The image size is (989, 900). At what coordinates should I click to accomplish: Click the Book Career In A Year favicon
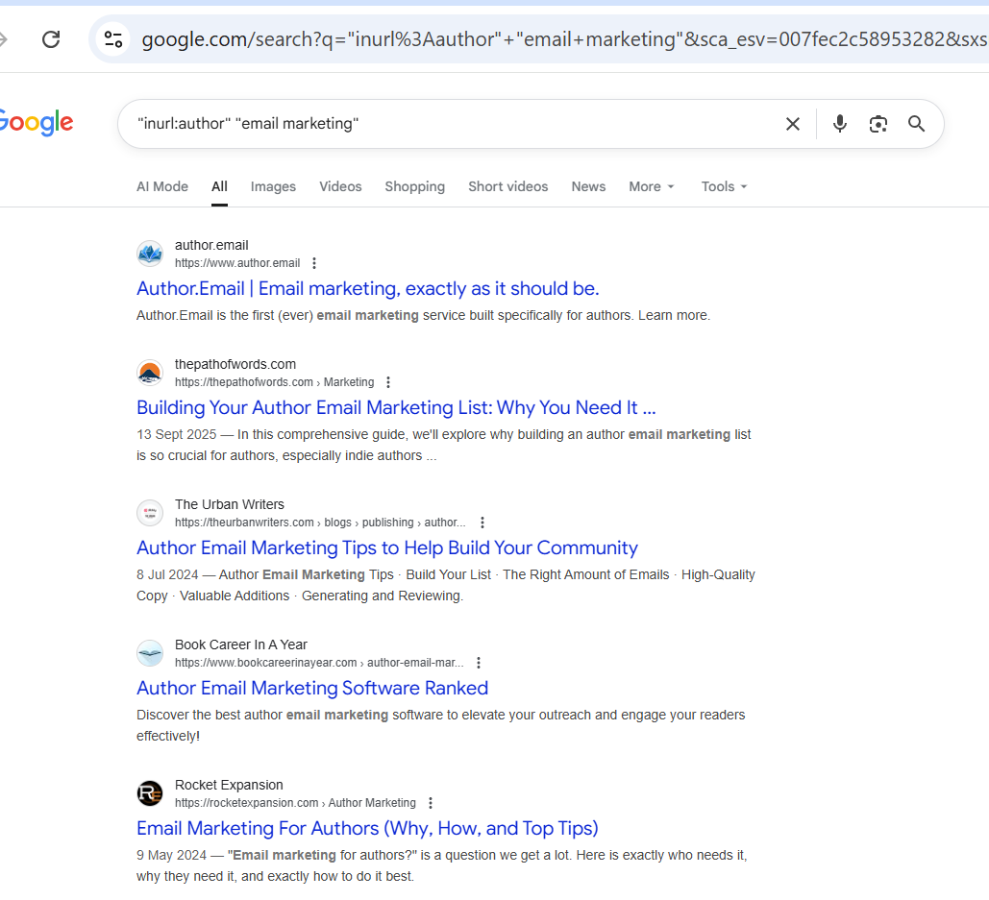[150, 653]
